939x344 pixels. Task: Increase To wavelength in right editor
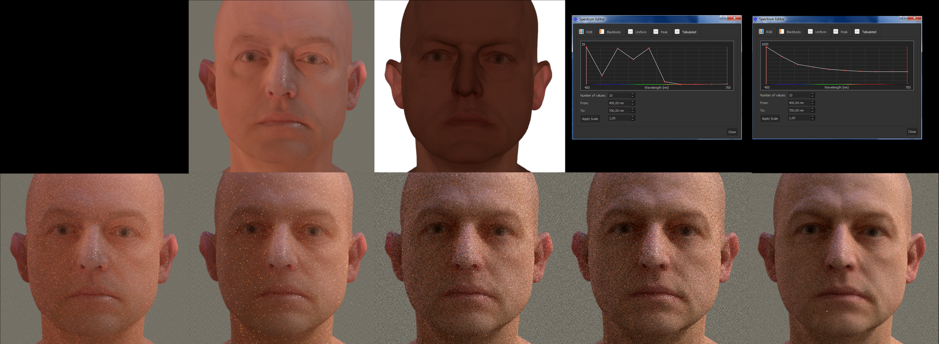click(813, 109)
